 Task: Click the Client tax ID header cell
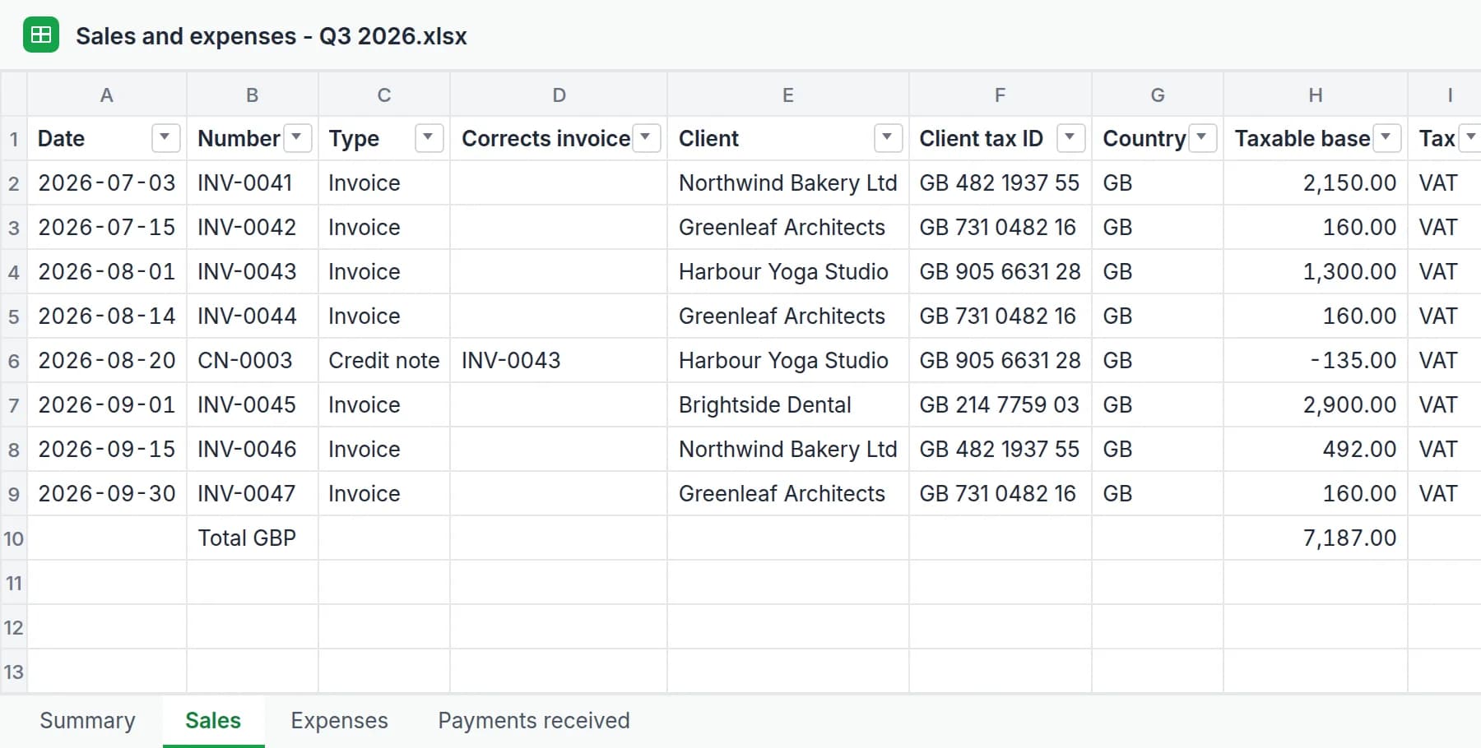1000,138
